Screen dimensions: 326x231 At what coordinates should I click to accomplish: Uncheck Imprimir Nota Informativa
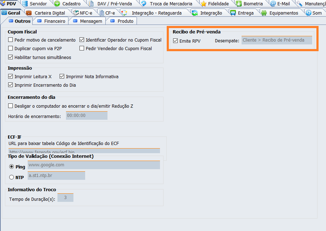(x=62, y=76)
